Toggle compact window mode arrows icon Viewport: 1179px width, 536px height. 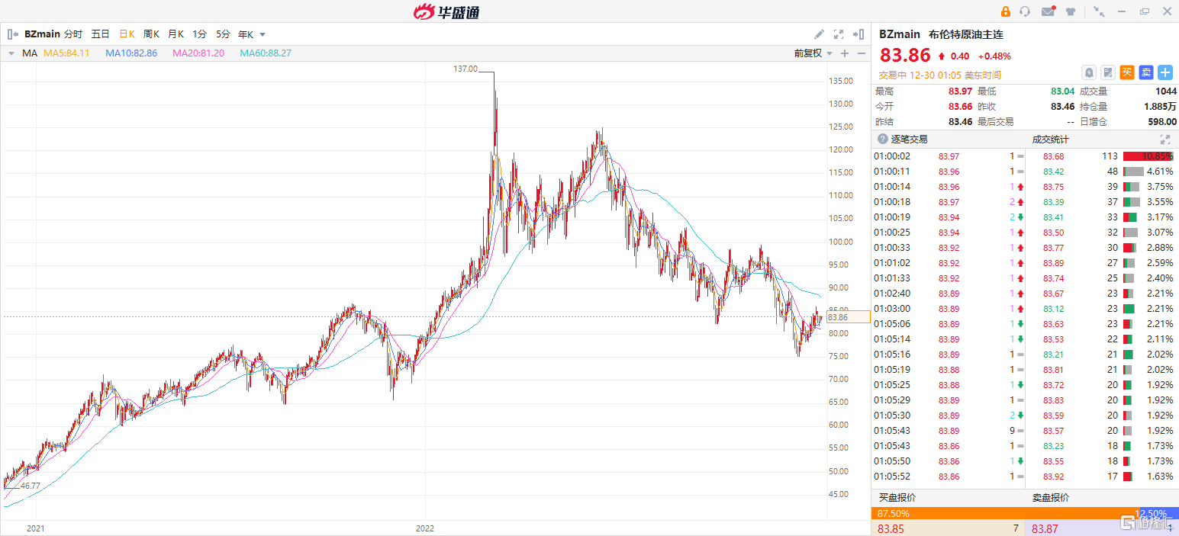1099,11
